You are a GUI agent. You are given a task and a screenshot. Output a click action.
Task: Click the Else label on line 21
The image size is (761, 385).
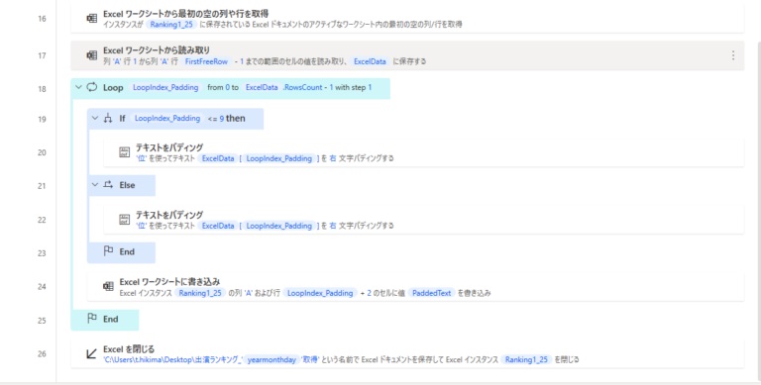coord(127,185)
